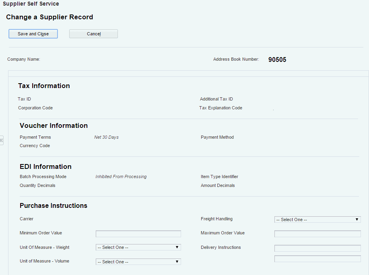This screenshot has width=369, height=275.
Task: Click the Currency Code label
Action: pos(35,146)
